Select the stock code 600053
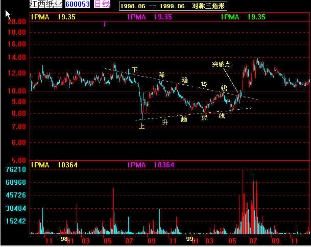The height and width of the screenshot is (247, 311). coord(78,4)
